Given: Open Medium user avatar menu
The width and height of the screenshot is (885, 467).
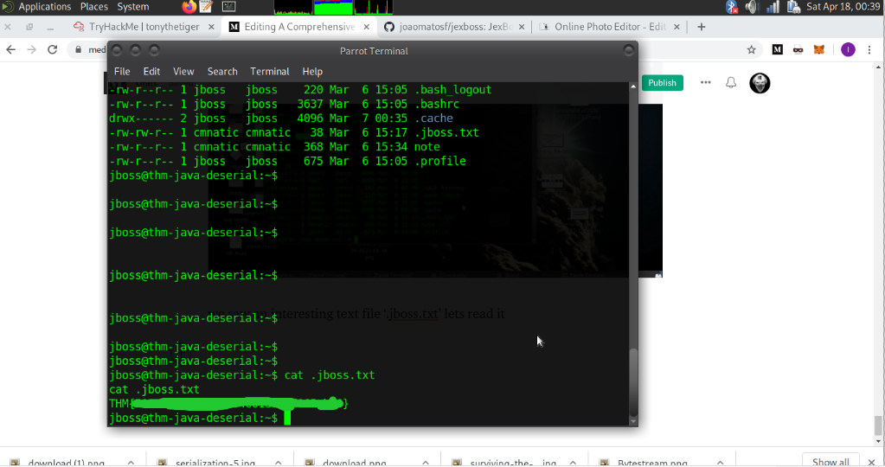Looking at the screenshot, I should pyautogui.click(x=760, y=83).
